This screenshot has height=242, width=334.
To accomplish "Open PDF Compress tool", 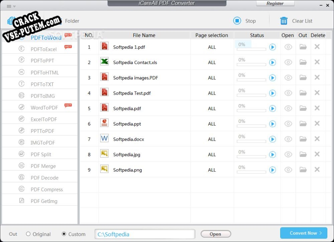I will point(40,189).
